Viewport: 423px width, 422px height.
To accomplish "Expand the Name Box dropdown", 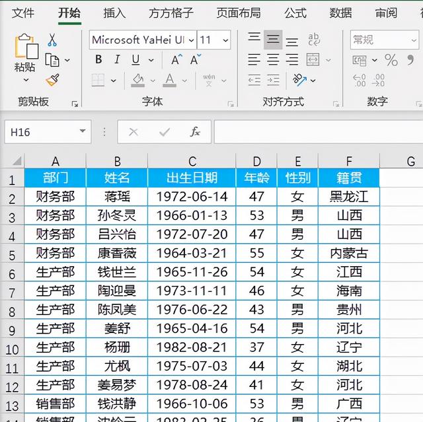I will 83,131.
